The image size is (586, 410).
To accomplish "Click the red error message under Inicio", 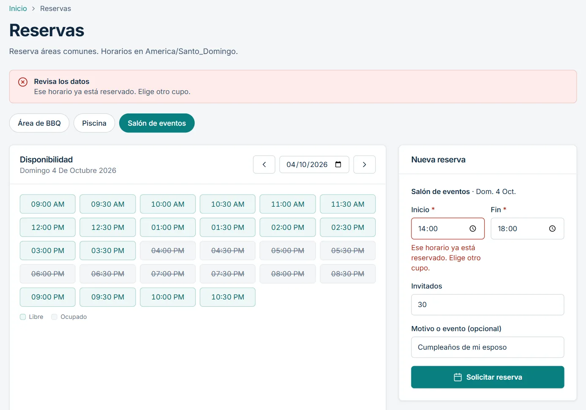I will tap(446, 258).
